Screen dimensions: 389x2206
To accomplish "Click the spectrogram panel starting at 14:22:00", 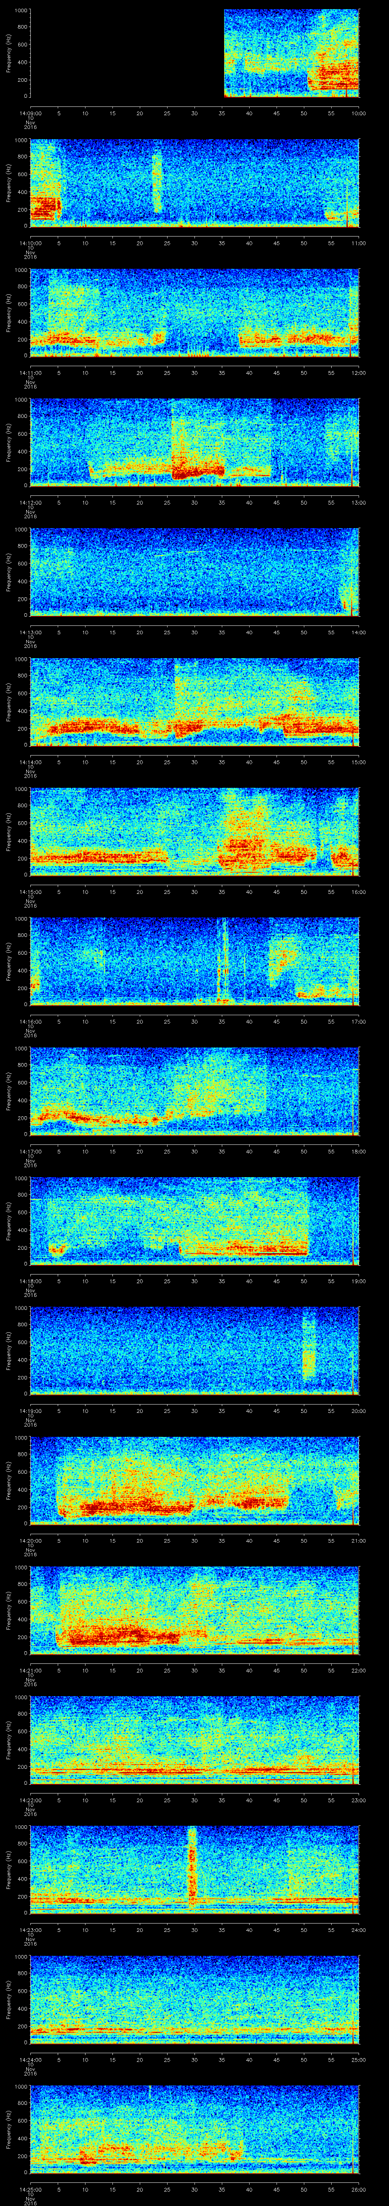I will coord(194,1740).
